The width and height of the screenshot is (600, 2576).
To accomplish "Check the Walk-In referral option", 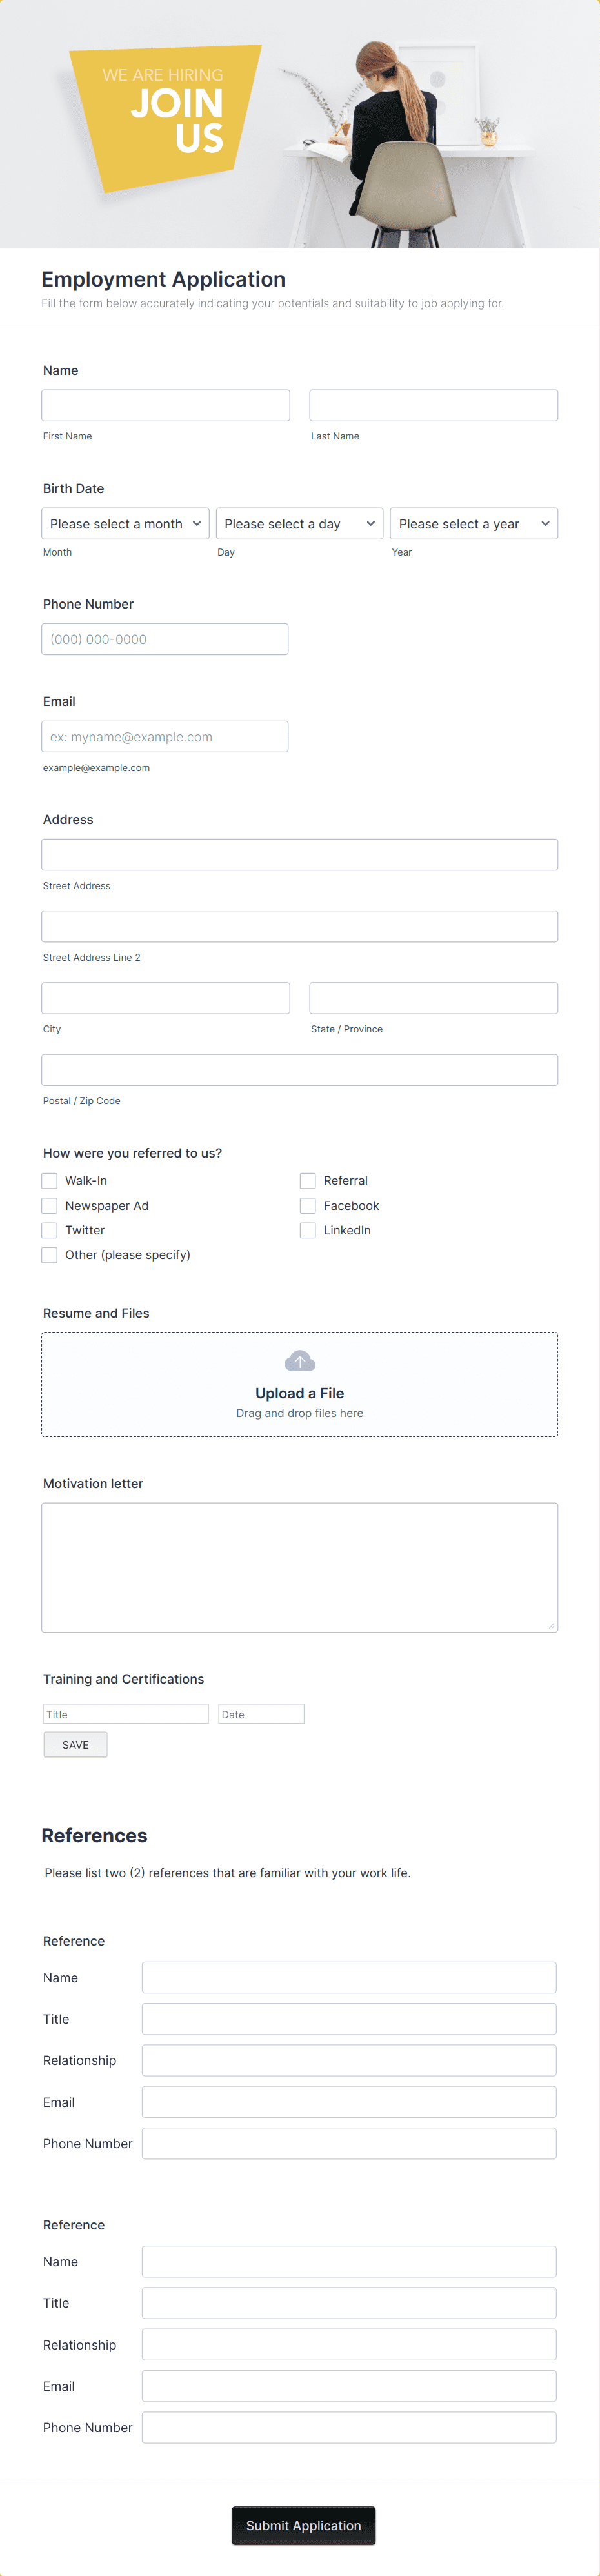I will tap(49, 1180).
